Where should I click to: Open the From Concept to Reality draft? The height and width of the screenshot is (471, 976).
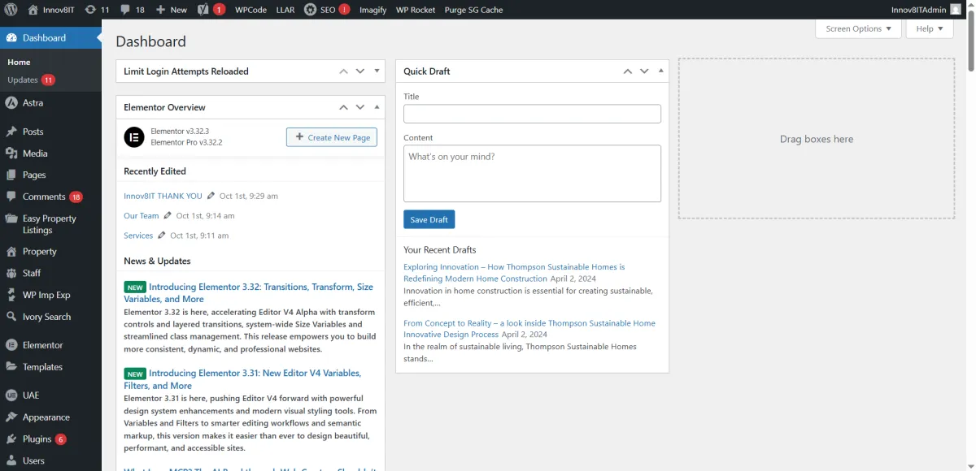(529, 328)
